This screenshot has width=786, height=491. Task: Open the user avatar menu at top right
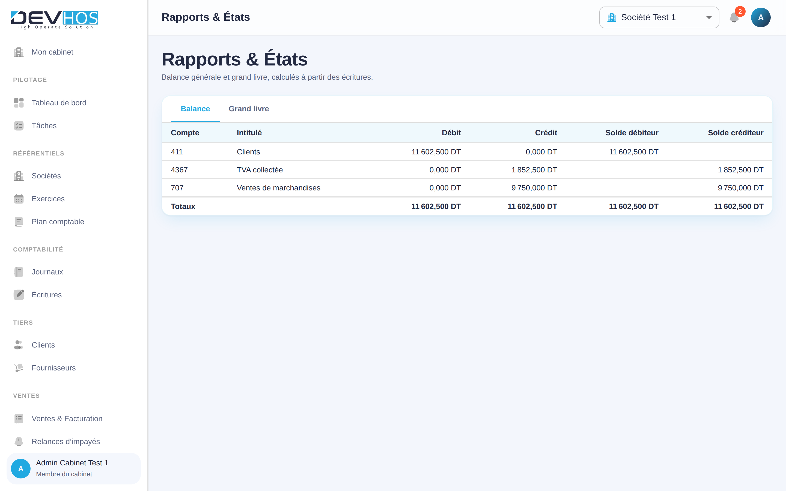[x=761, y=17]
